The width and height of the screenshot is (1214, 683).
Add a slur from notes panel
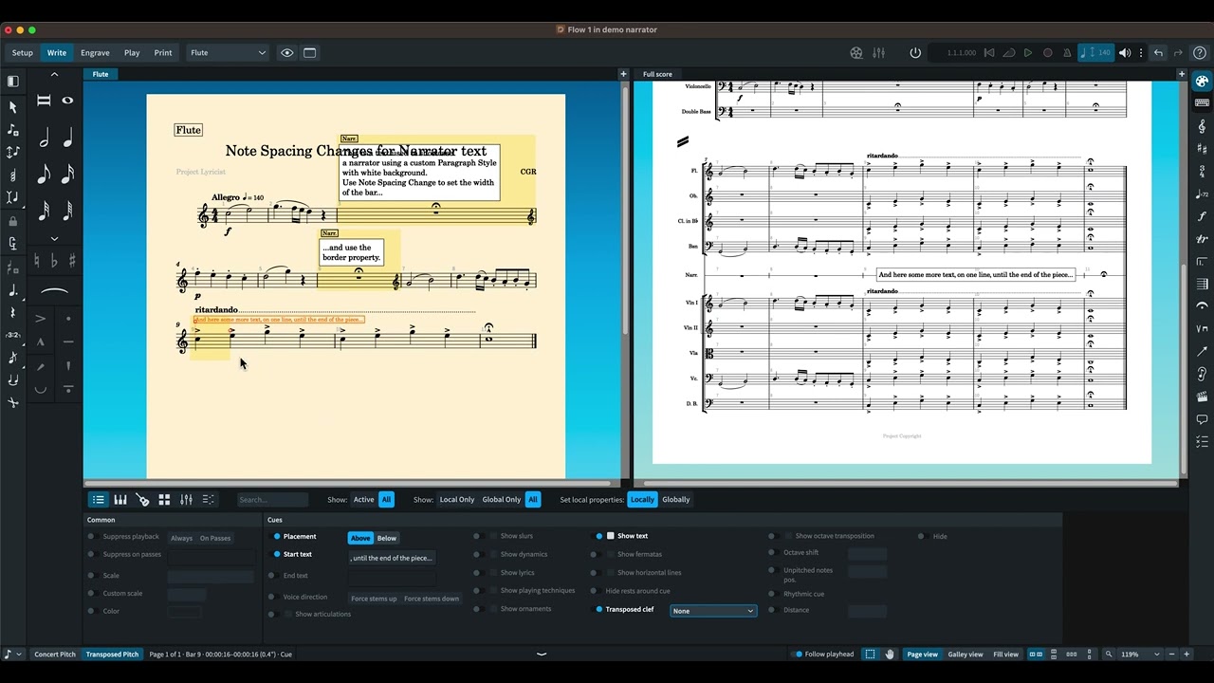[55, 291]
